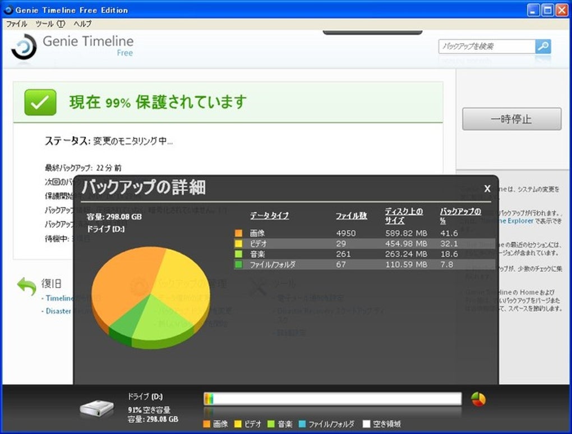Open the ヘルプ menu

(82, 24)
